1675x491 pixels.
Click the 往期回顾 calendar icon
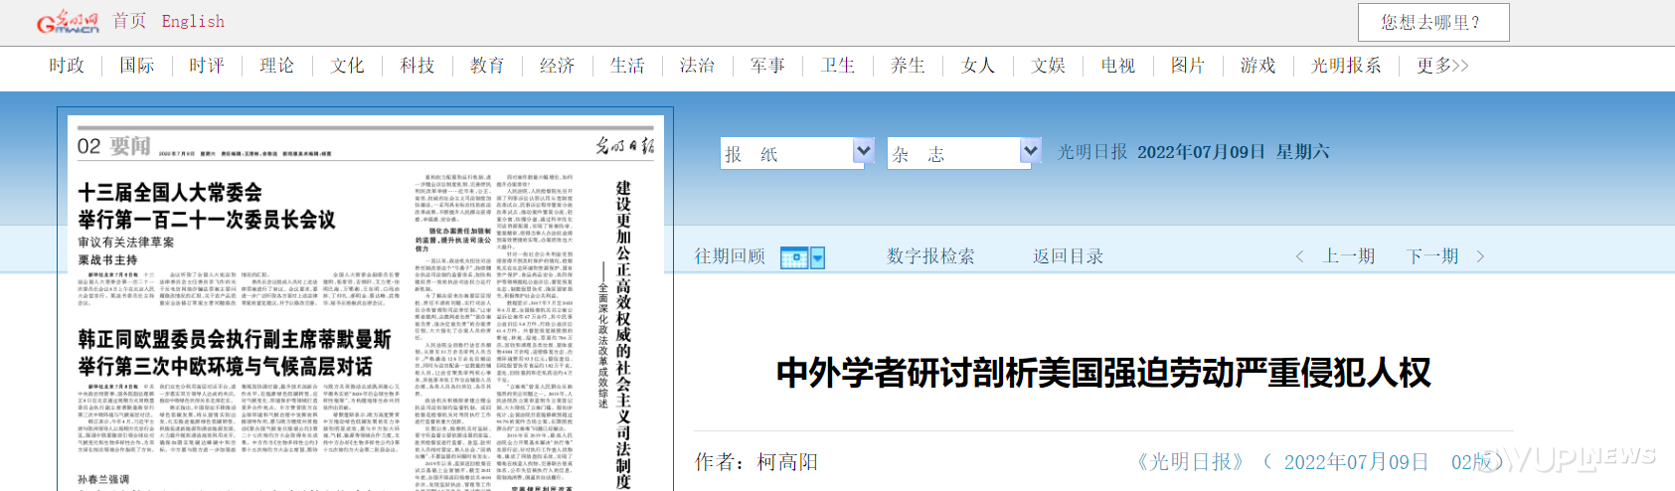(794, 258)
